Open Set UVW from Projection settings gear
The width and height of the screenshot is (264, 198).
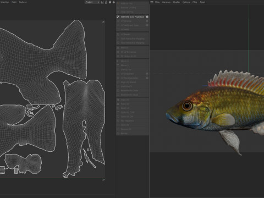tap(147, 16)
